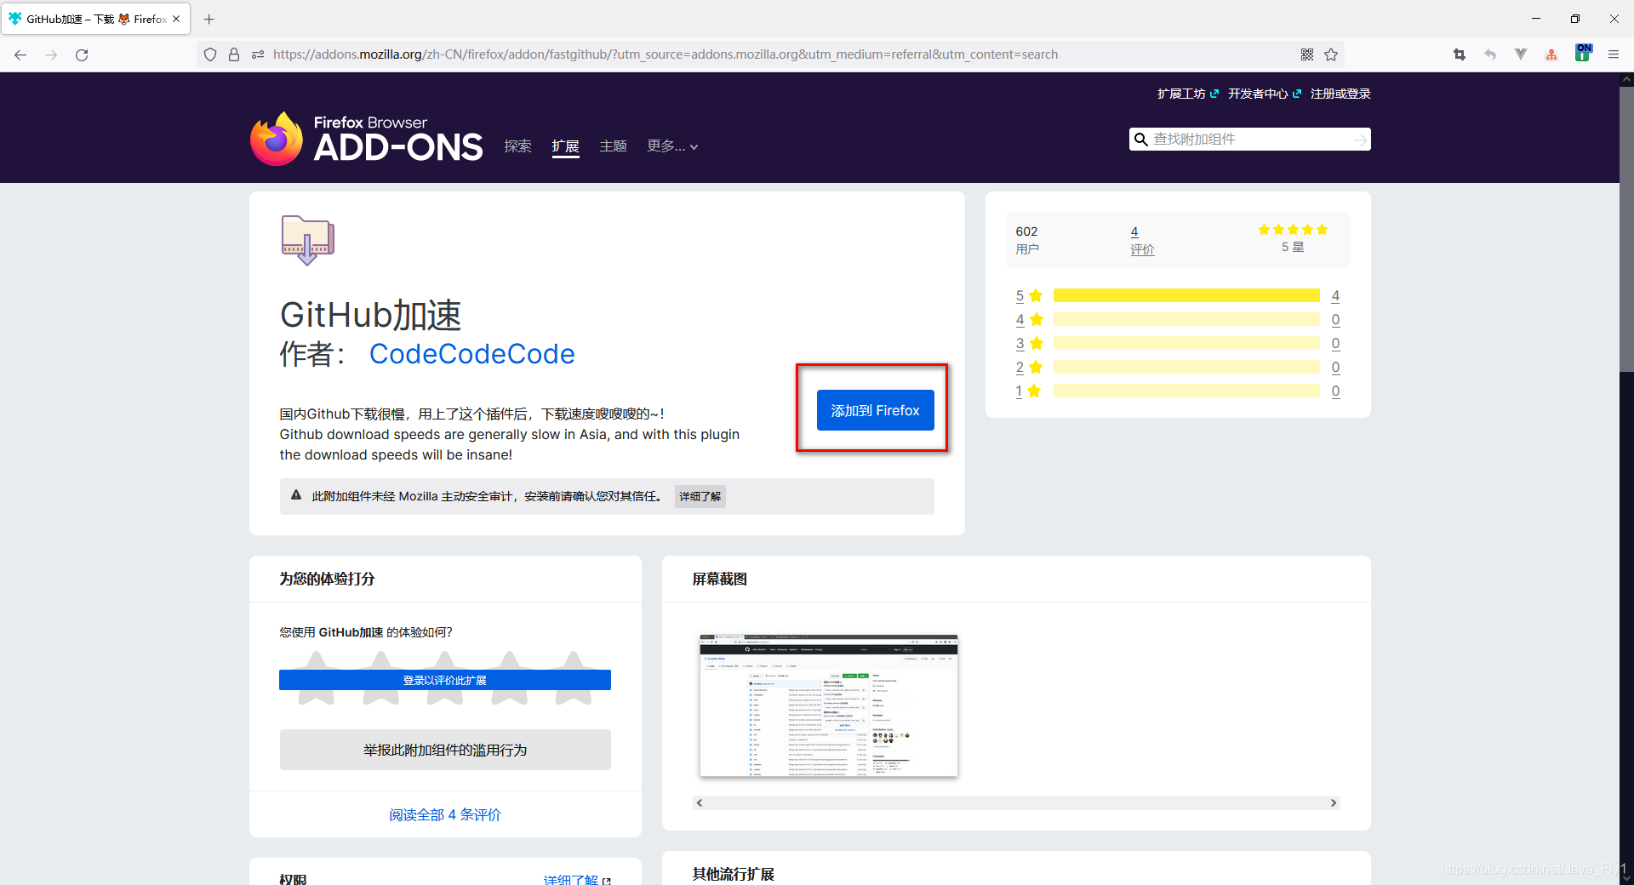Viewport: 1634px width, 885px height.
Task: Click the page vertical scrollbar thumb
Action: tap(1626, 228)
